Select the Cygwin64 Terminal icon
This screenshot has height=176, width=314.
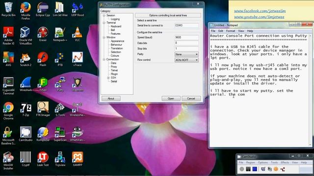pos(8,86)
